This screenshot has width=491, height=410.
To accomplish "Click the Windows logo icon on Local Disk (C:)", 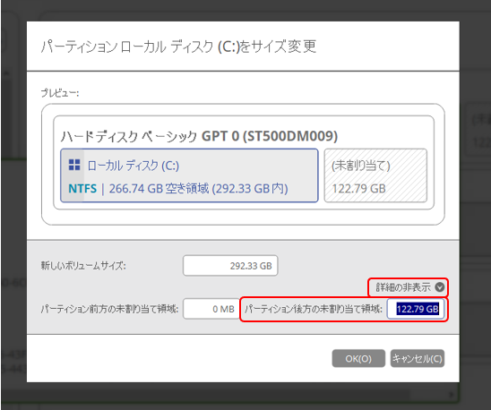I will click(x=74, y=165).
